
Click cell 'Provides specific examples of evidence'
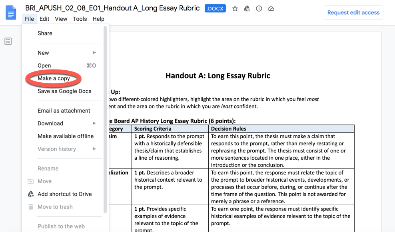pyautogui.click(x=170, y=218)
